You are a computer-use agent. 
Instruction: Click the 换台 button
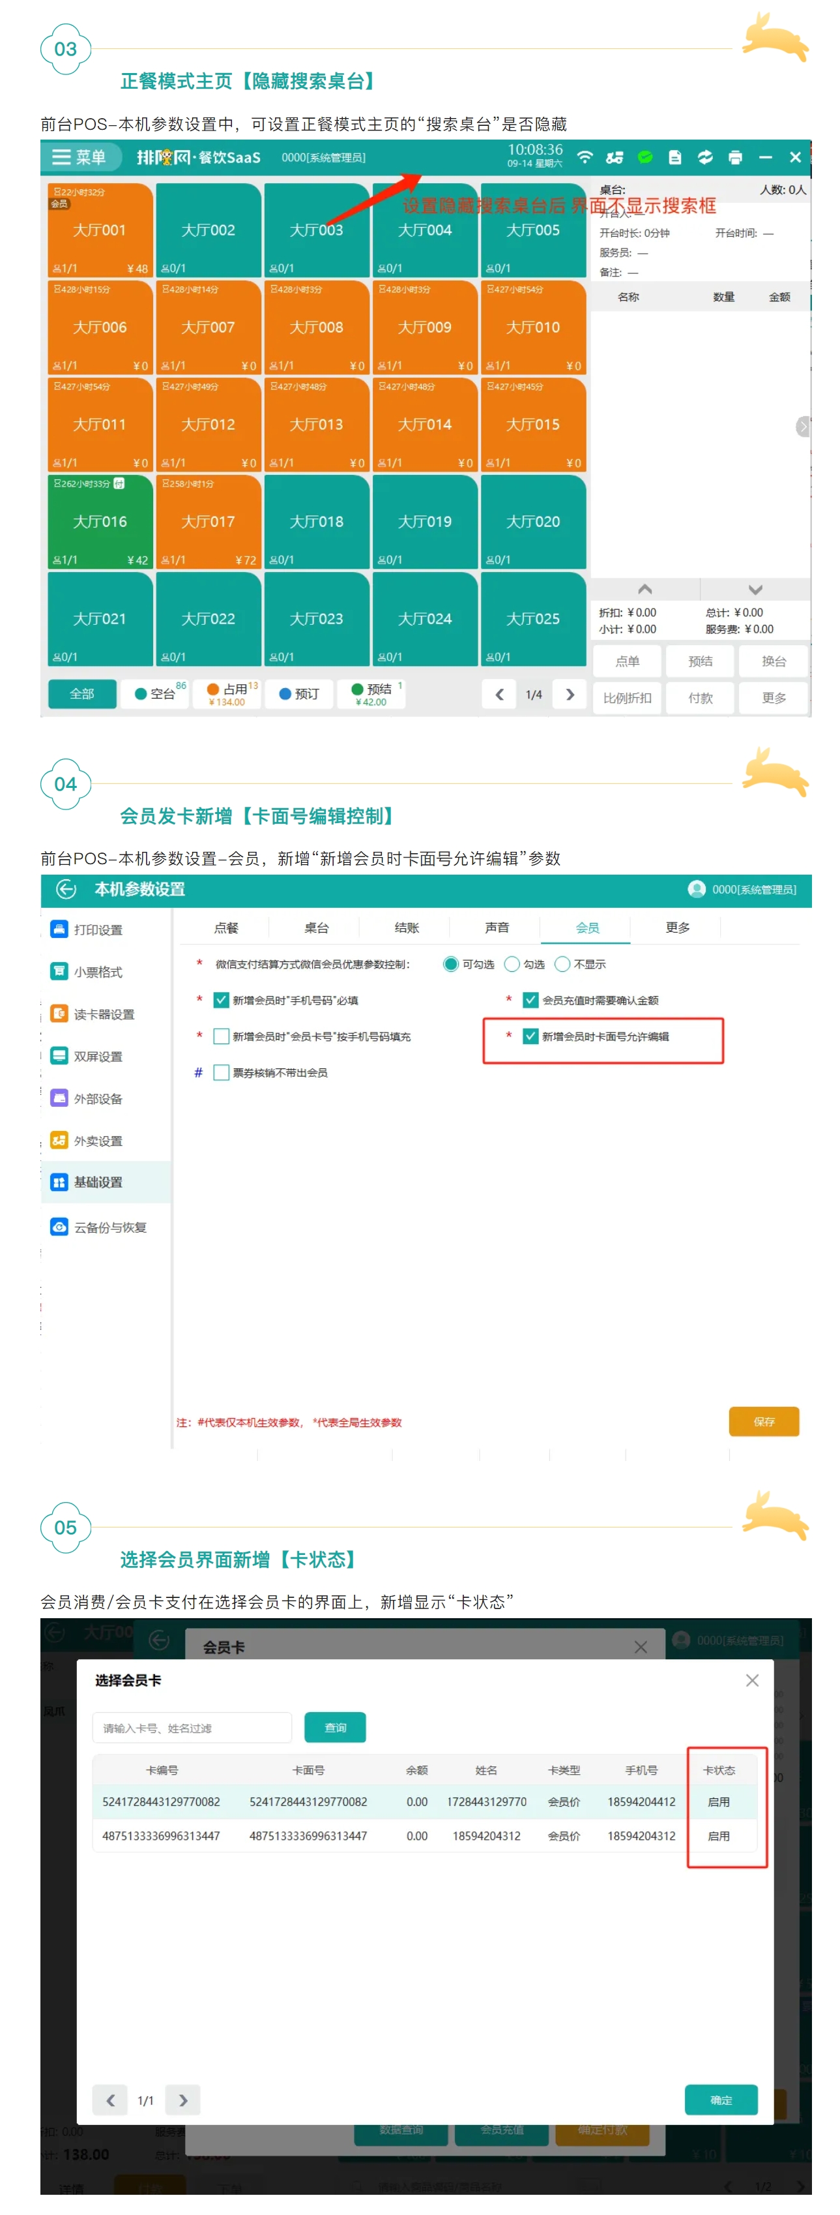(774, 661)
